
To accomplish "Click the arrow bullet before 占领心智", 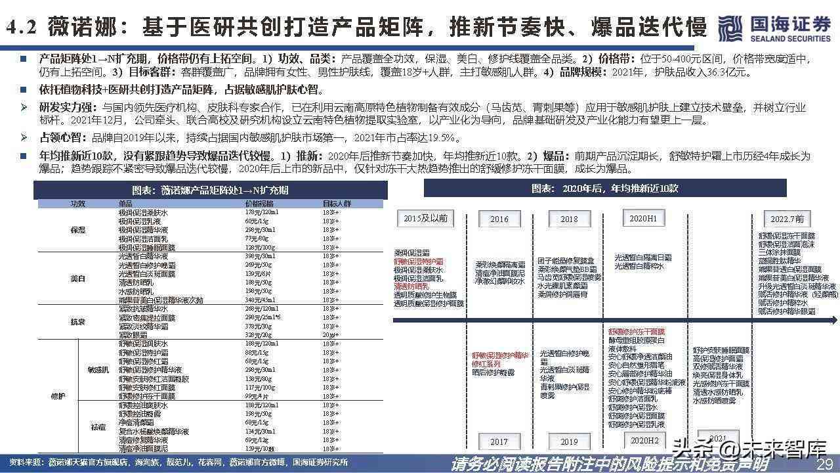I will (24, 138).
